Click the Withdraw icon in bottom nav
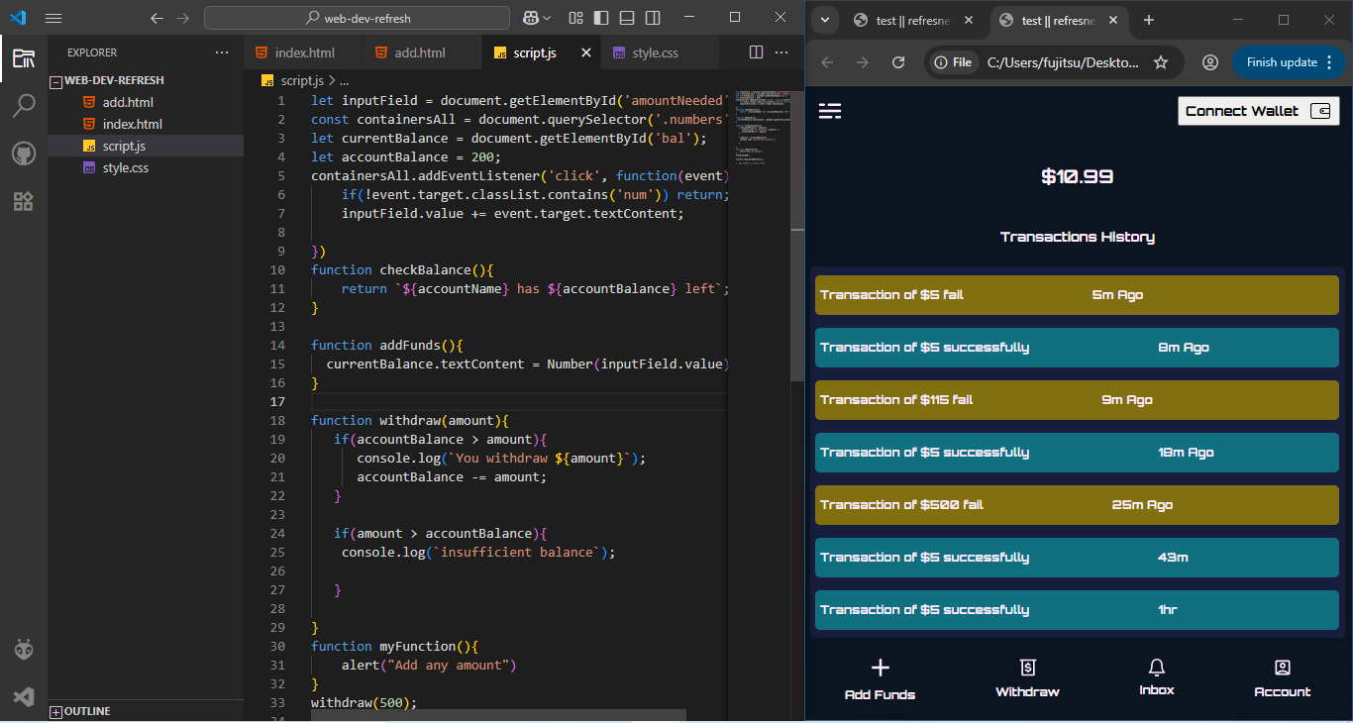The width and height of the screenshot is (1353, 723). [1027, 669]
